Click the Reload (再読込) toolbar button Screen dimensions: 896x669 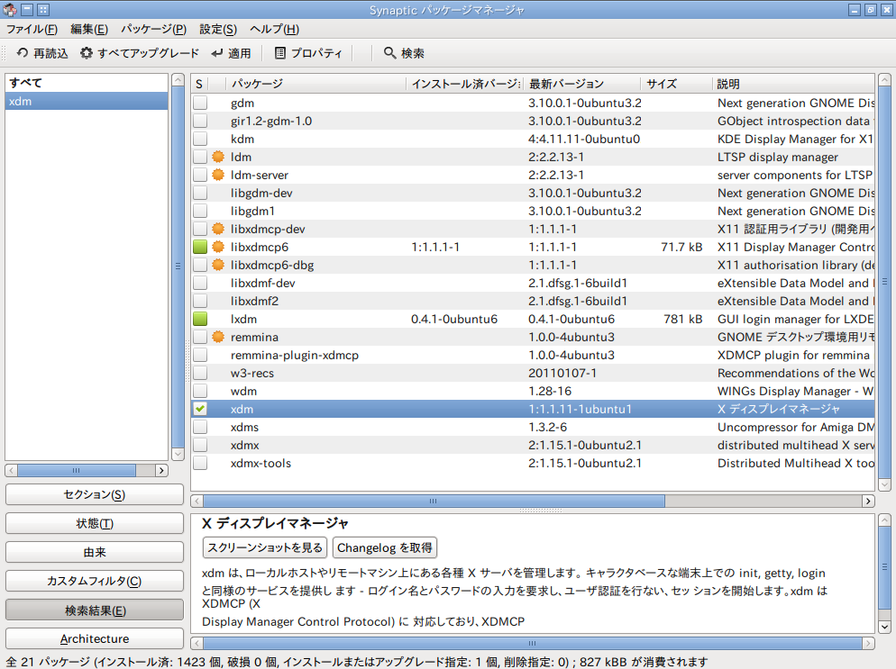pos(42,53)
